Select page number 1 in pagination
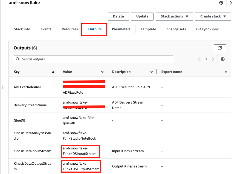The width and height of the screenshot is (232, 174). click(x=206, y=59)
